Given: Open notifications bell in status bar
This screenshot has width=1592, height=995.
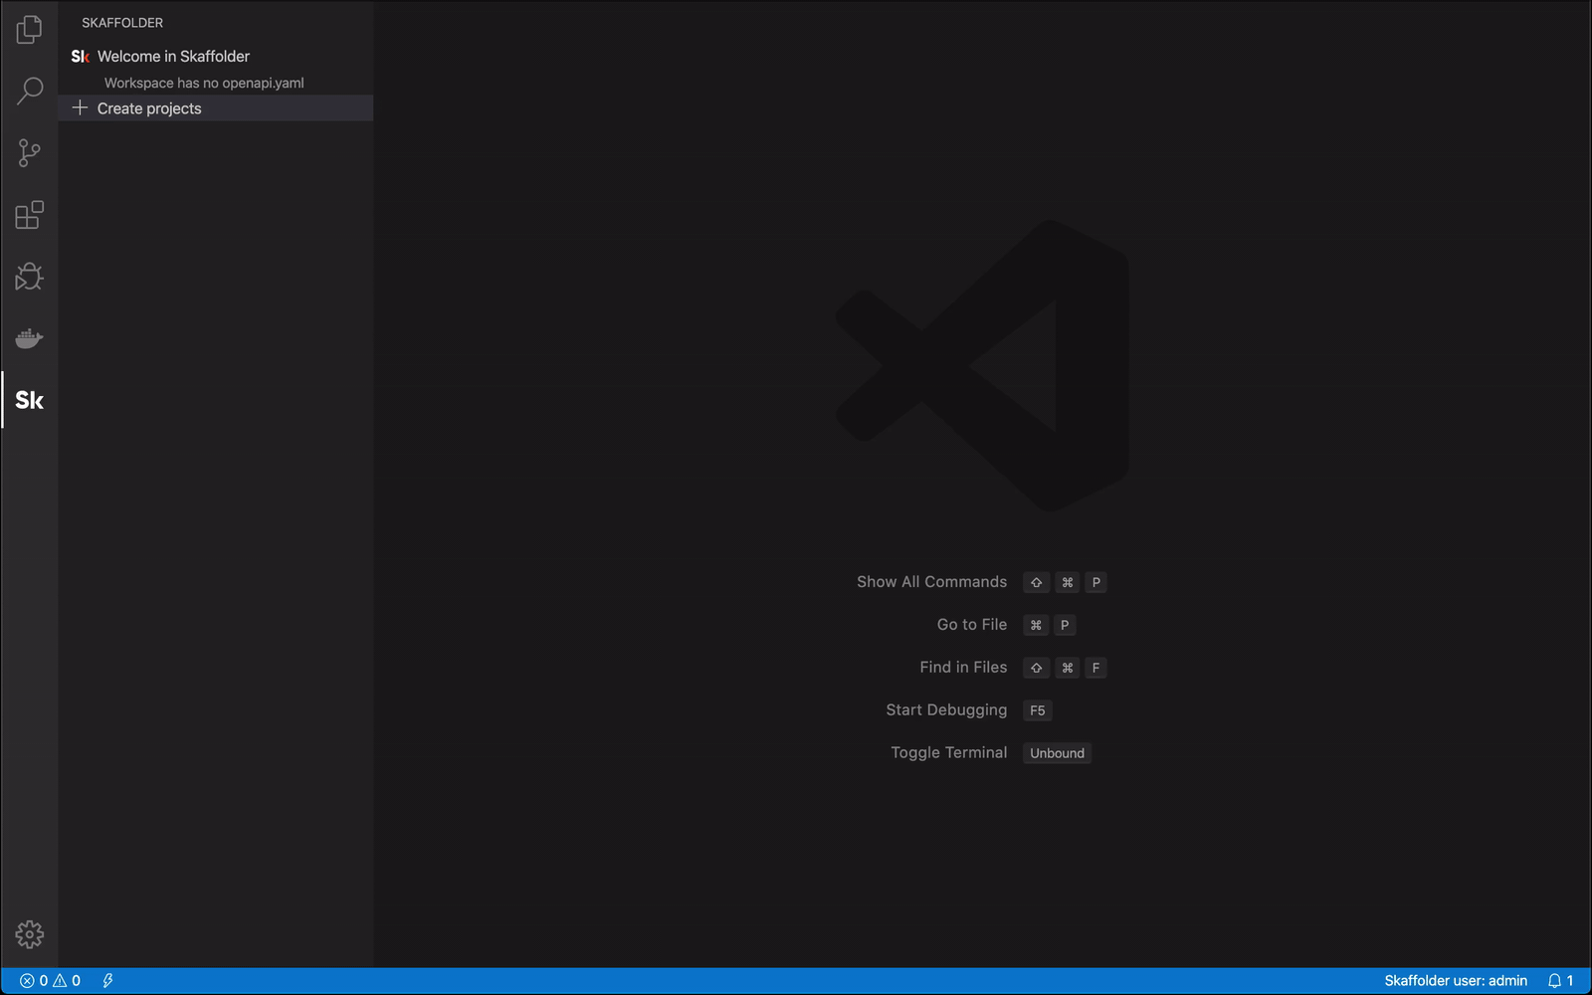Looking at the screenshot, I should tap(1560, 981).
